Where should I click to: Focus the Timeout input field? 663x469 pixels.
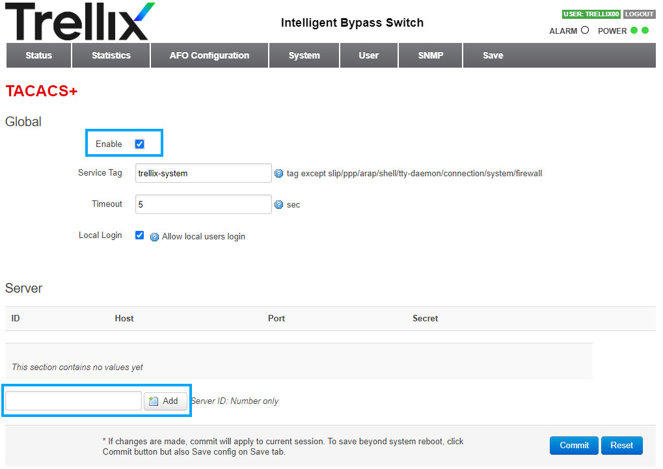coord(204,204)
